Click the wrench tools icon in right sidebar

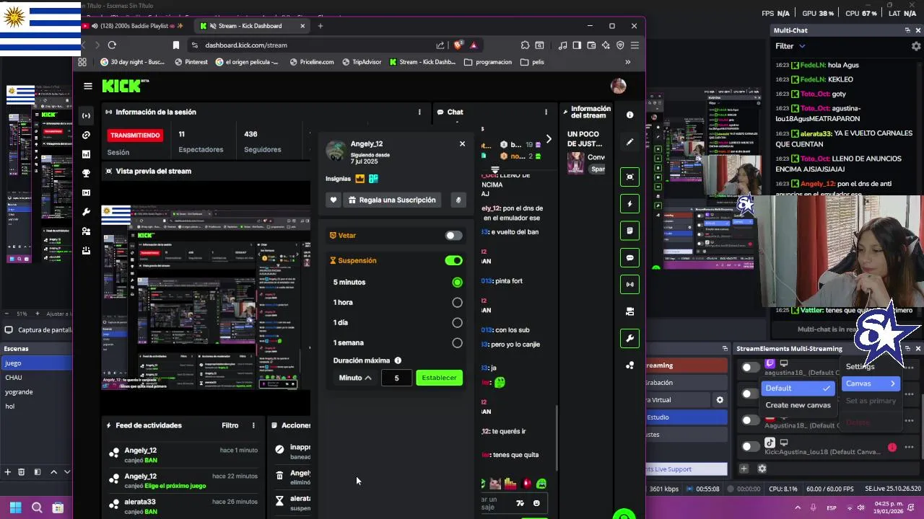pyautogui.click(x=629, y=338)
